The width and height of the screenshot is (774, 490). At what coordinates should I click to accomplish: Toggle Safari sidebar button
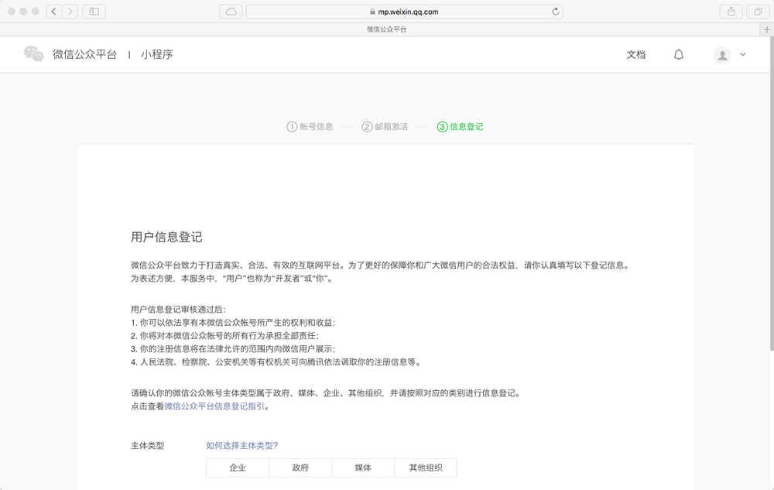[94, 12]
